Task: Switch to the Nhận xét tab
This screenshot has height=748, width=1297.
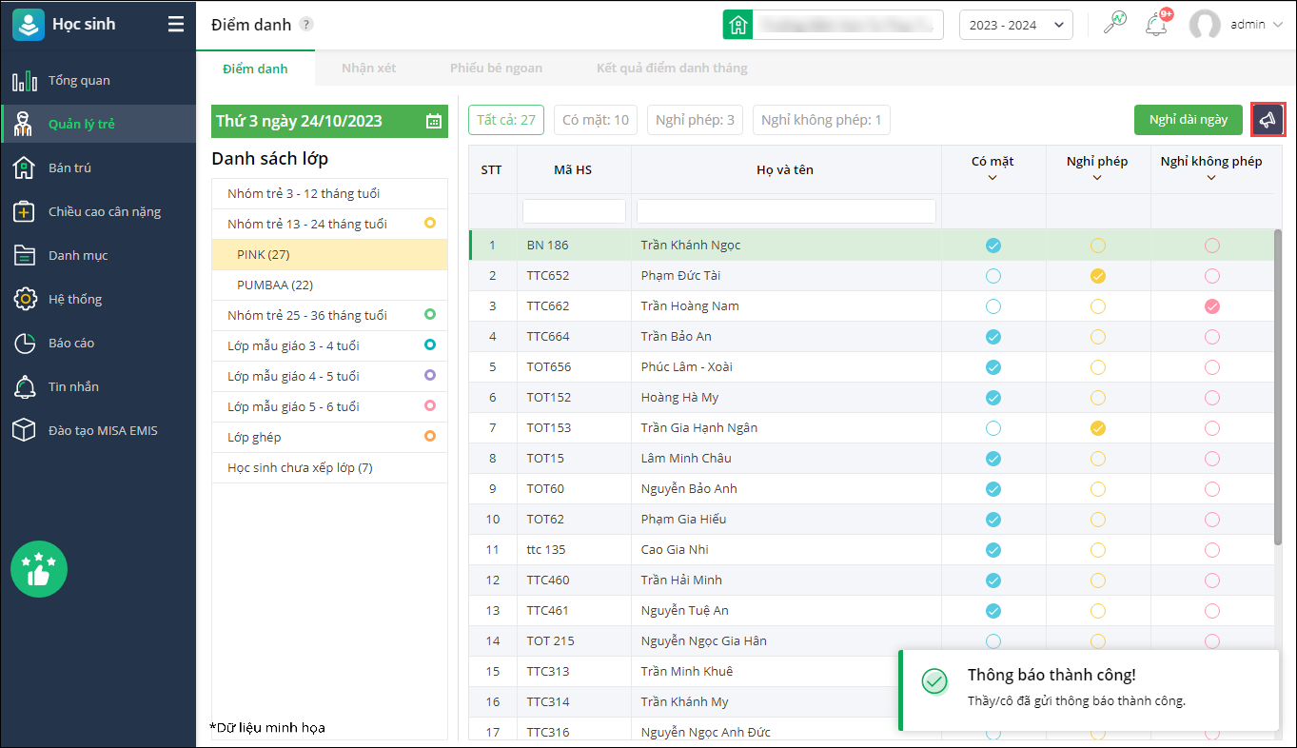Action: point(369,69)
